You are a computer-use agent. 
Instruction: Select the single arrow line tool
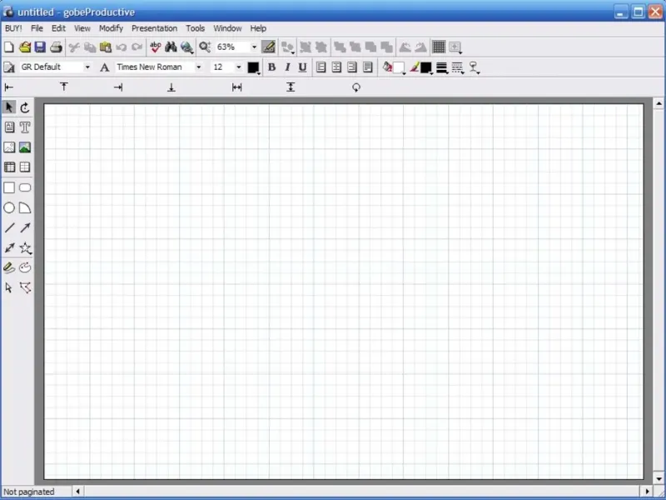25,227
